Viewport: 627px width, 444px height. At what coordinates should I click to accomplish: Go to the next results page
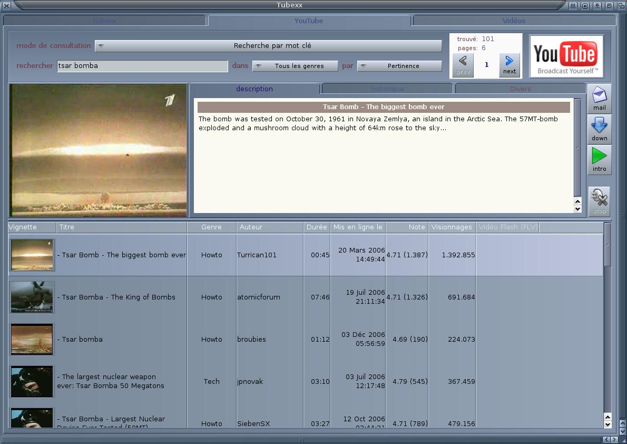[510, 65]
